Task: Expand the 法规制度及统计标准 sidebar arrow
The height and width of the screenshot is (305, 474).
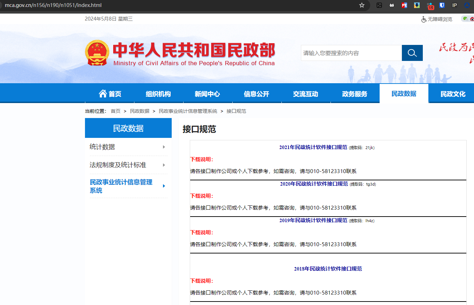Action: 164,165
